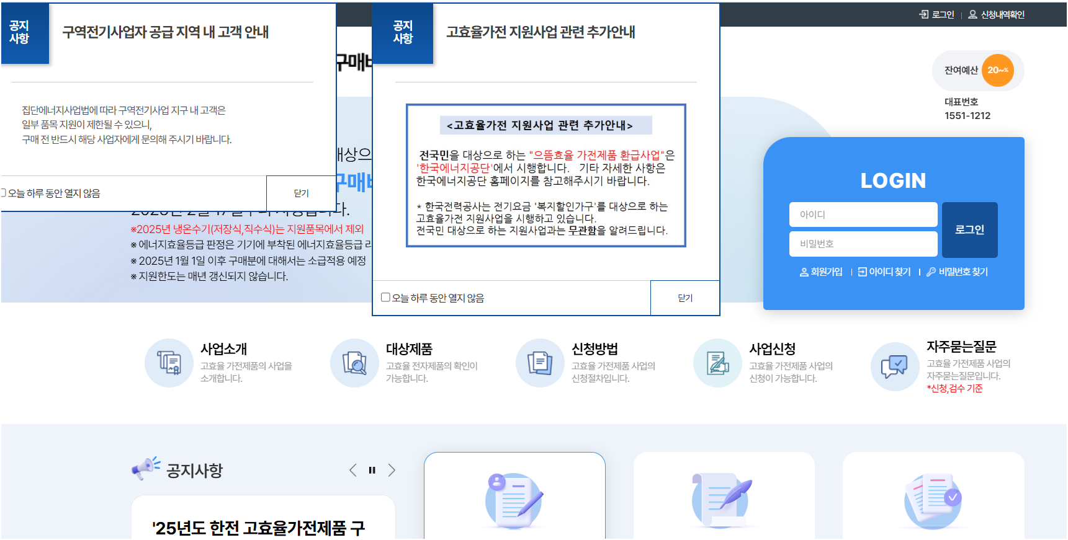The image size is (1068, 540).
Task: Click the 아이디 input field
Action: [x=863, y=215]
